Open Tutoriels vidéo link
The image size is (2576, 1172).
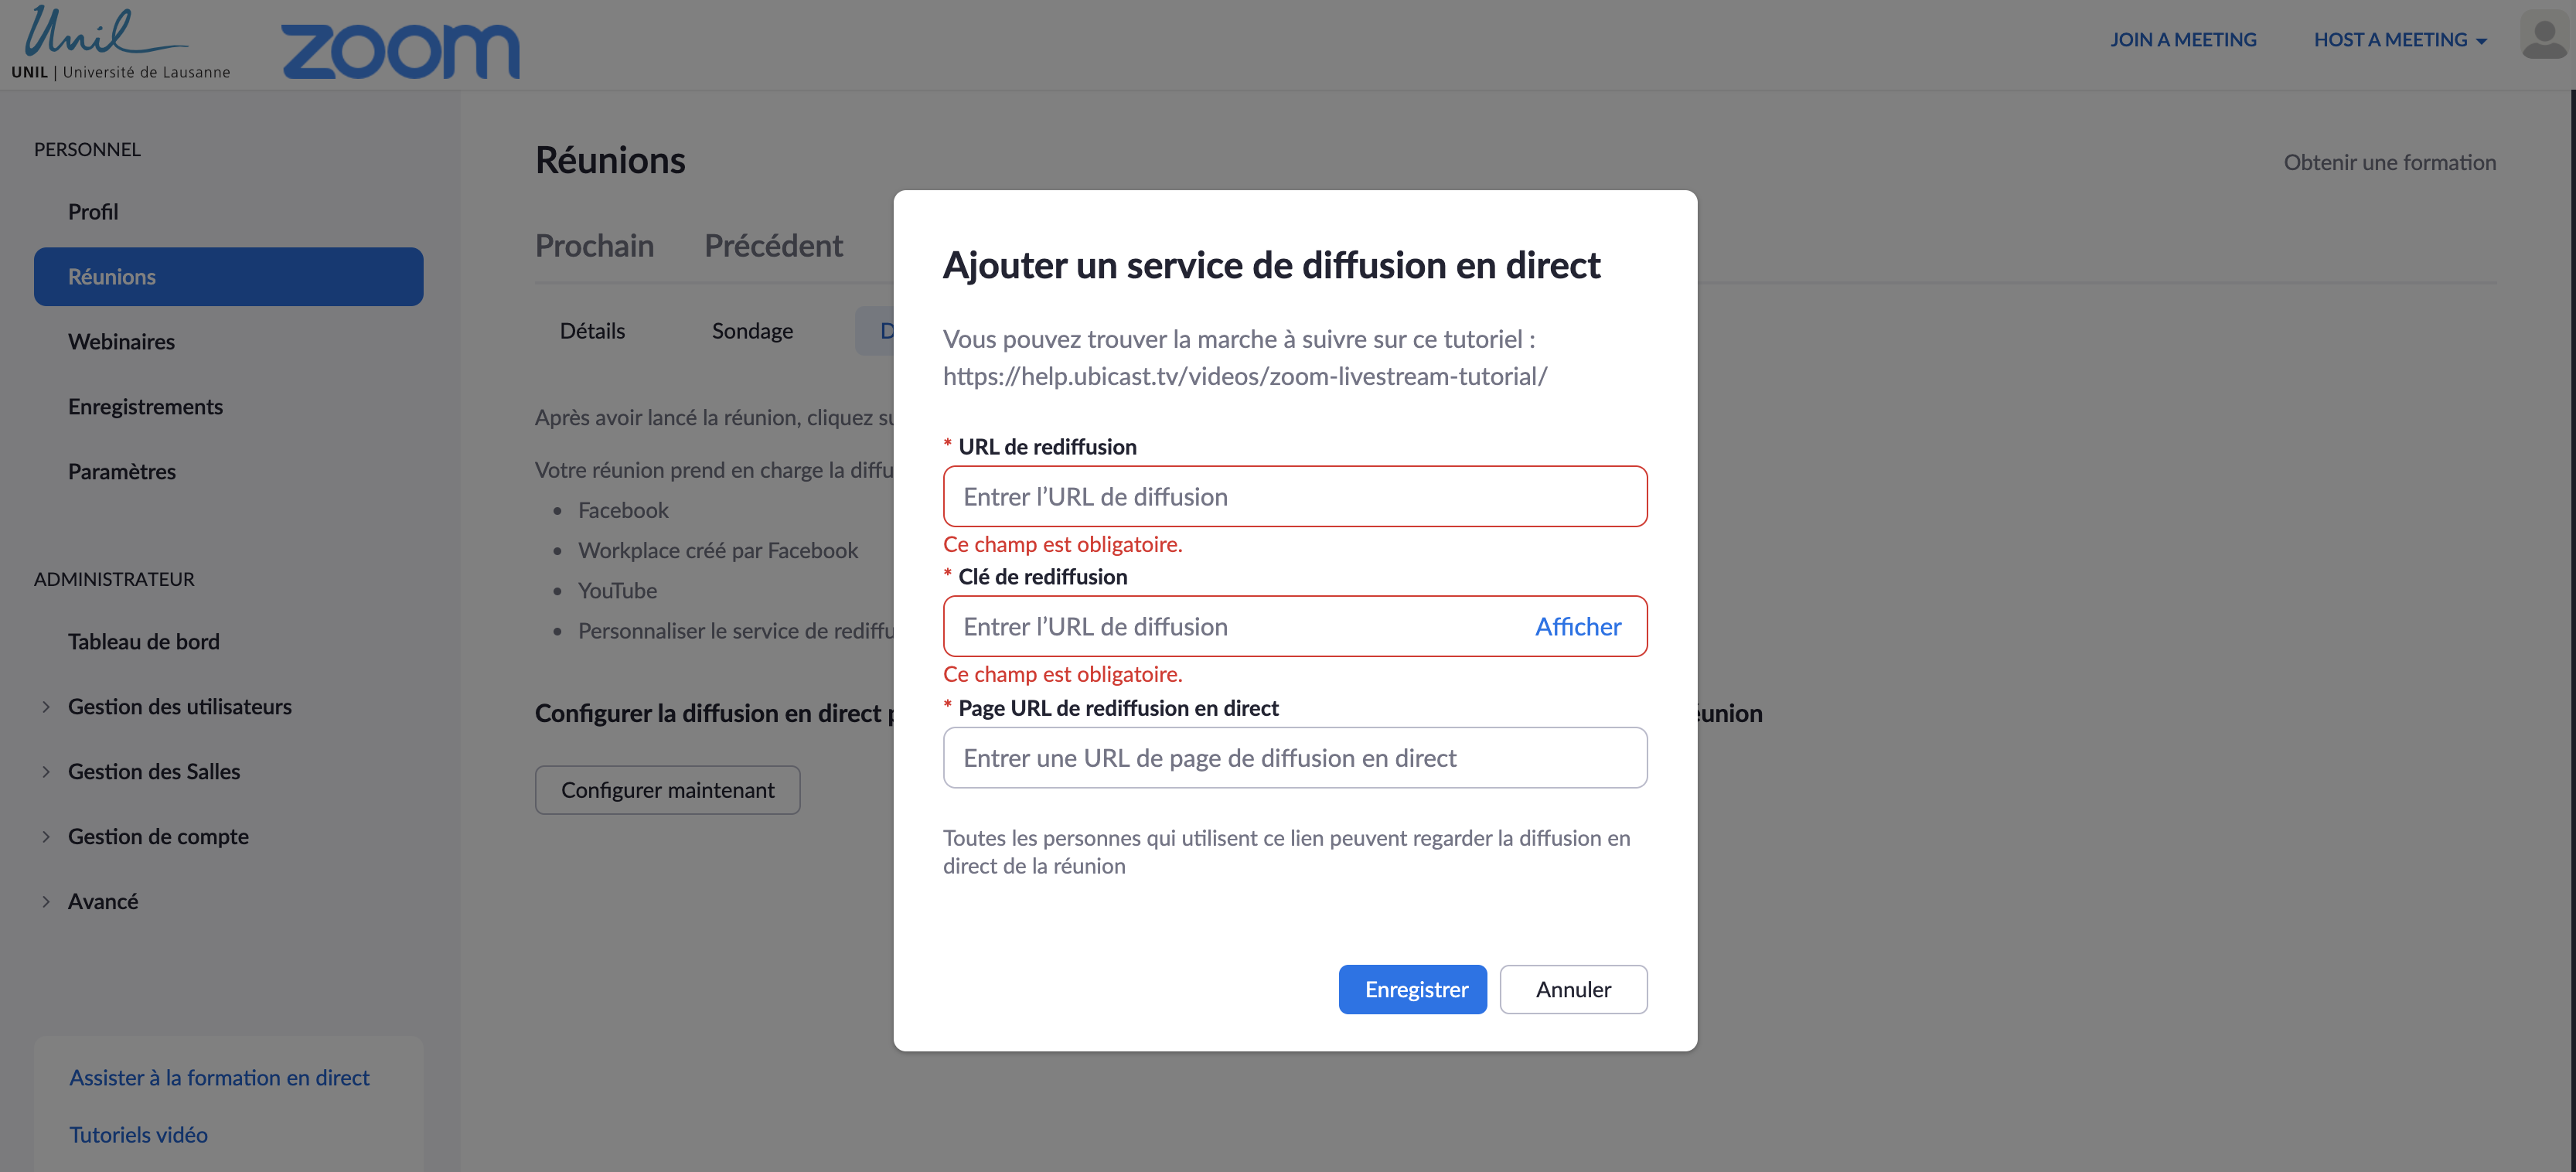(138, 1135)
